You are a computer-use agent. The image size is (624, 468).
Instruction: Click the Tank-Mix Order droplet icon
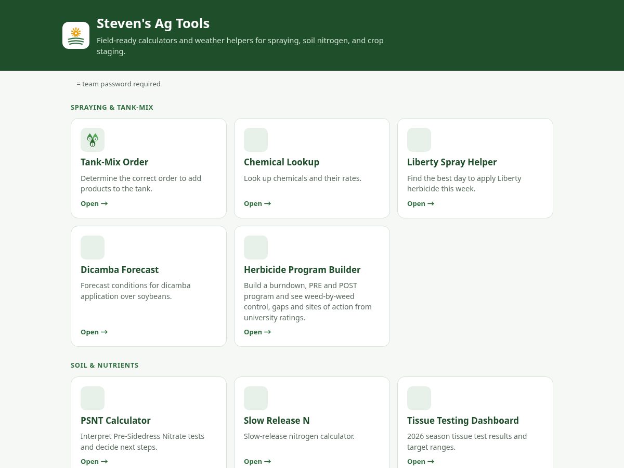point(93,140)
